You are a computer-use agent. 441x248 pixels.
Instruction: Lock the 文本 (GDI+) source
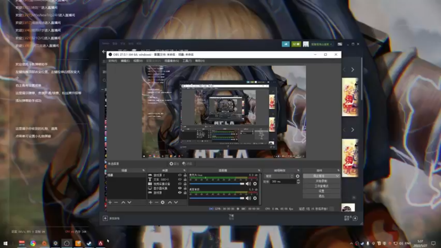coord(185,180)
